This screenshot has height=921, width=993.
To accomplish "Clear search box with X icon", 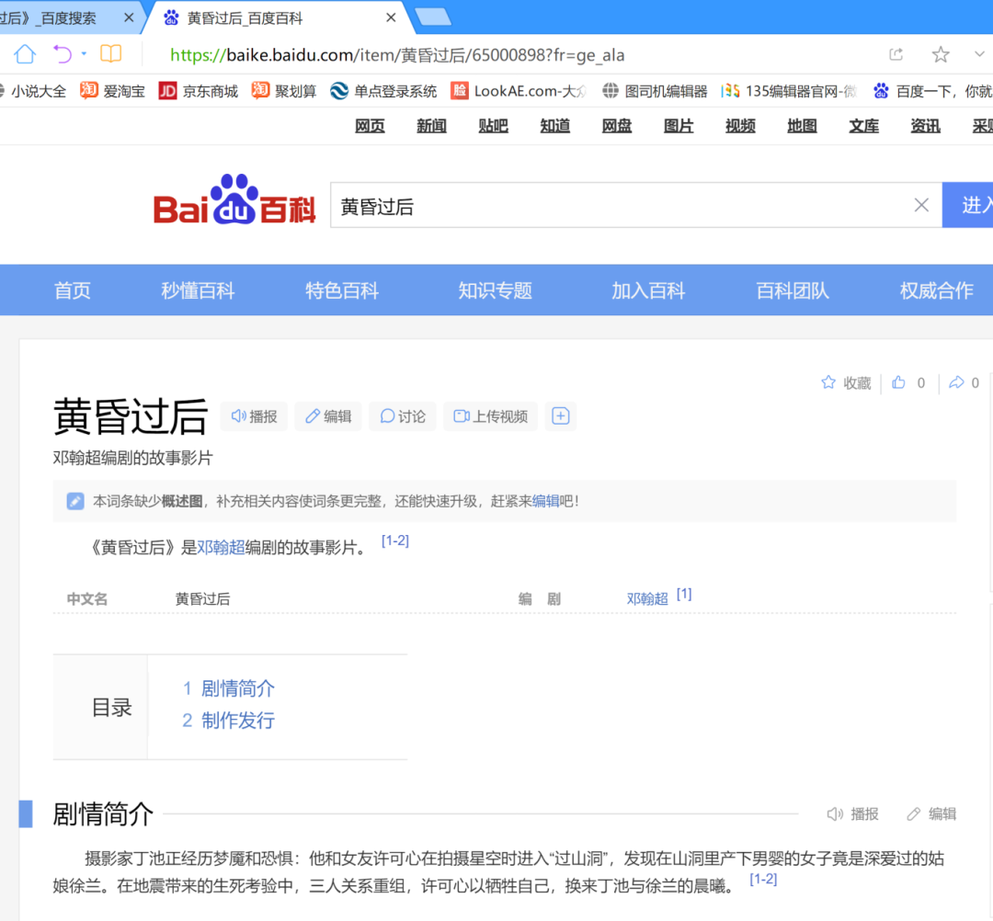I will [921, 205].
